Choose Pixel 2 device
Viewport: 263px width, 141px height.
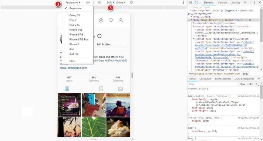tap(73, 20)
